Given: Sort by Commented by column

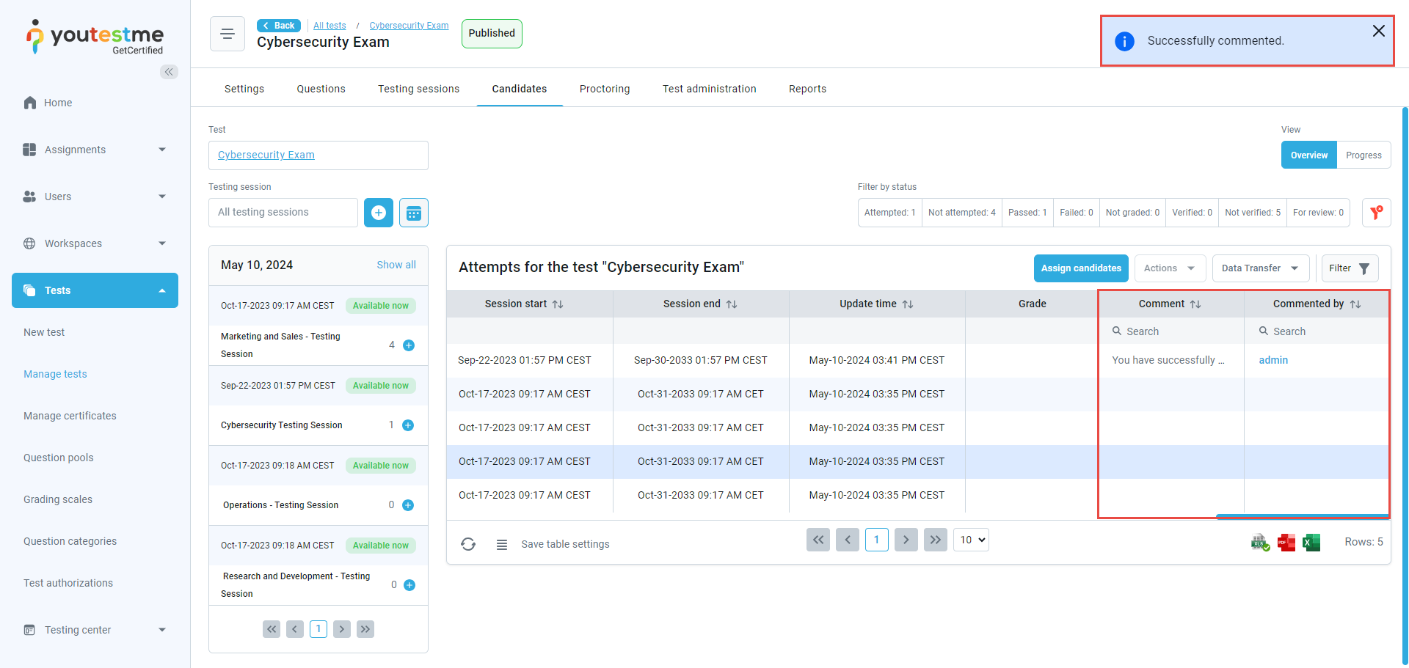Looking at the screenshot, I should [1355, 304].
